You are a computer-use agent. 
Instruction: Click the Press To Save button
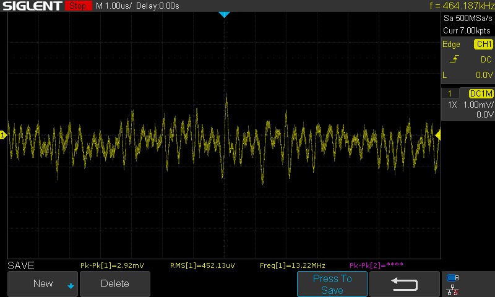332,284
